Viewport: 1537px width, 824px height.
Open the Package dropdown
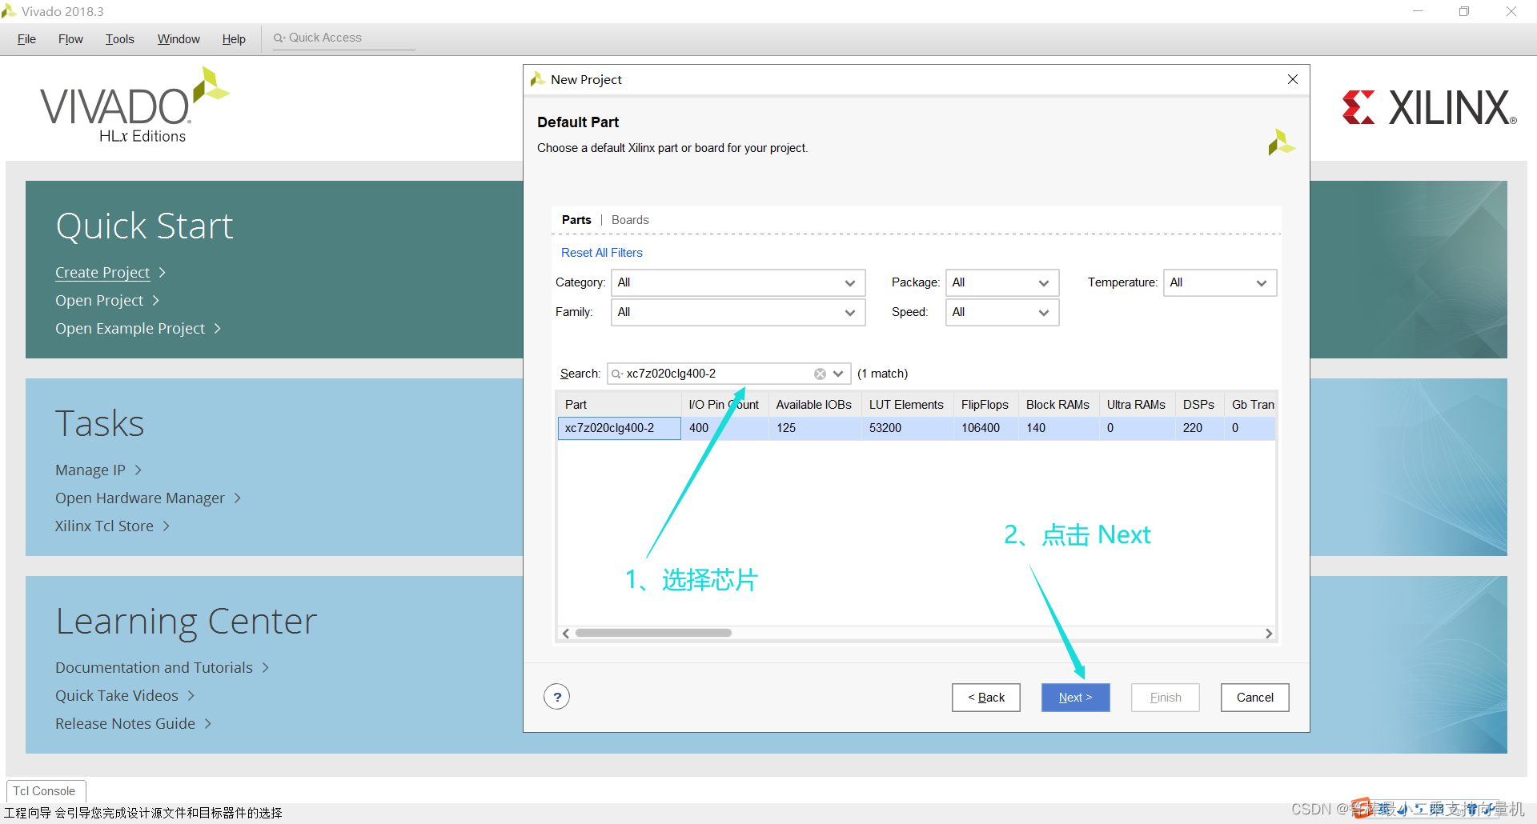tap(1002, 282)
